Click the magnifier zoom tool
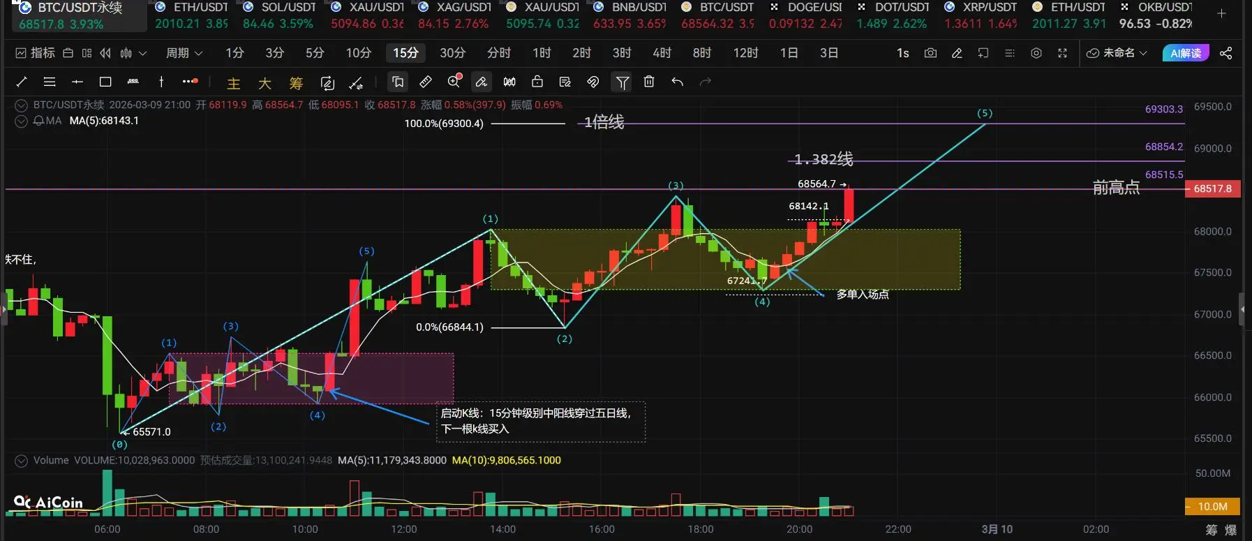Screen dimensions: 1252x541 tap(454, 82)
